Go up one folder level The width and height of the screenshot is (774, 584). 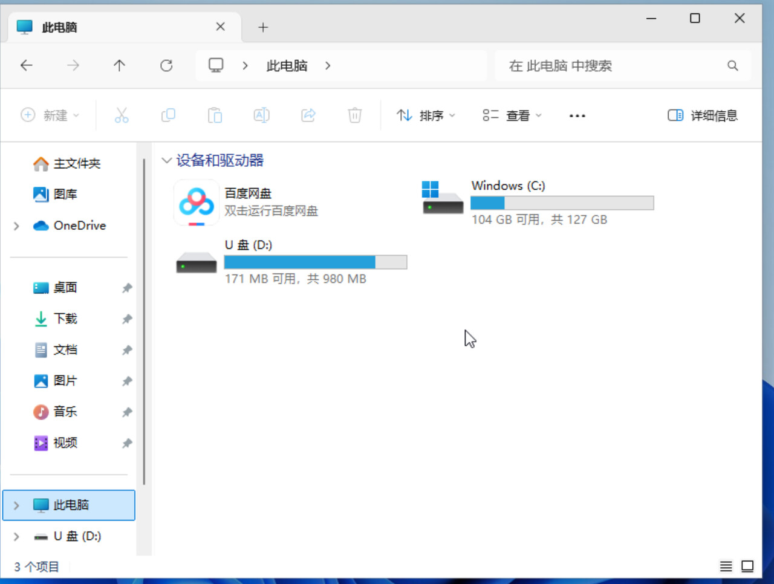click(x=120, y=65)
